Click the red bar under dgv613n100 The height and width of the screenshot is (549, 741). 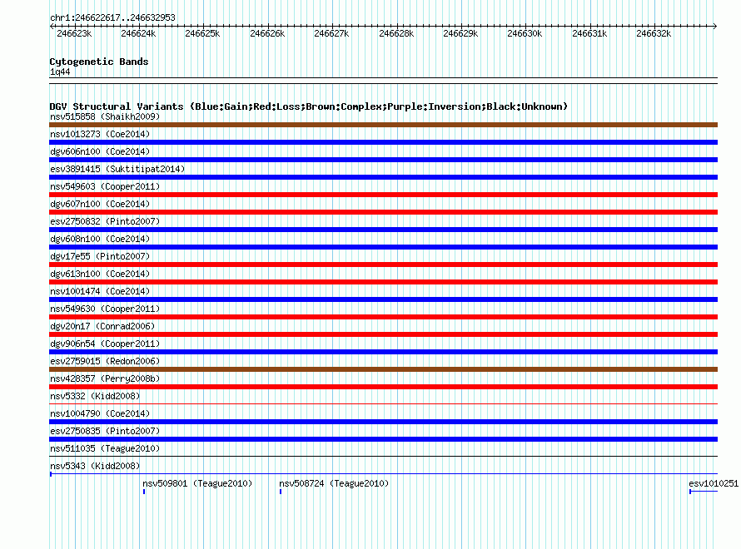(383, 282)
